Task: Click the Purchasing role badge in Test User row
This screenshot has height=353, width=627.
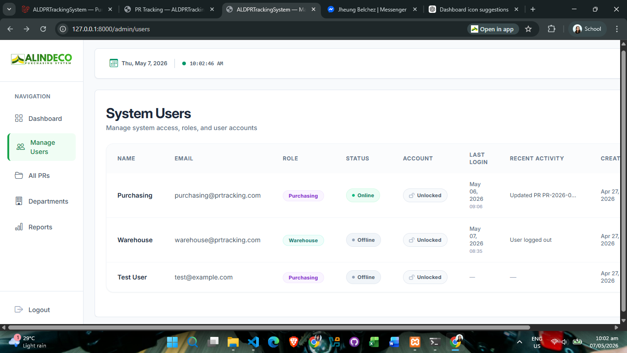Action: (303, 278)
